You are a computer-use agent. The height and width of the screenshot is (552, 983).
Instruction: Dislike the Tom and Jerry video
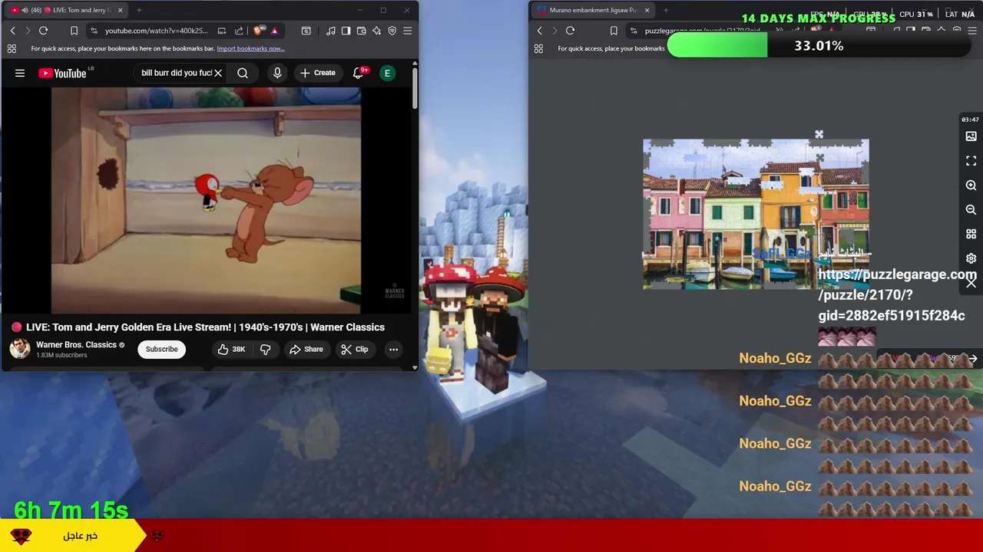266,349
